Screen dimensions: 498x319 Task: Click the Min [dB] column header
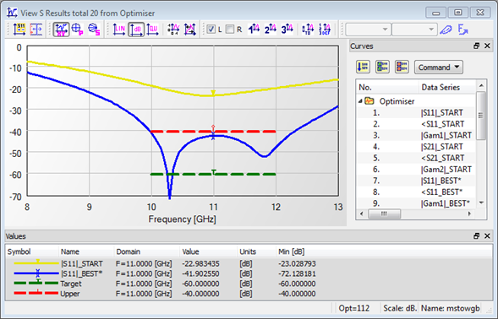[x=291, y=251]
